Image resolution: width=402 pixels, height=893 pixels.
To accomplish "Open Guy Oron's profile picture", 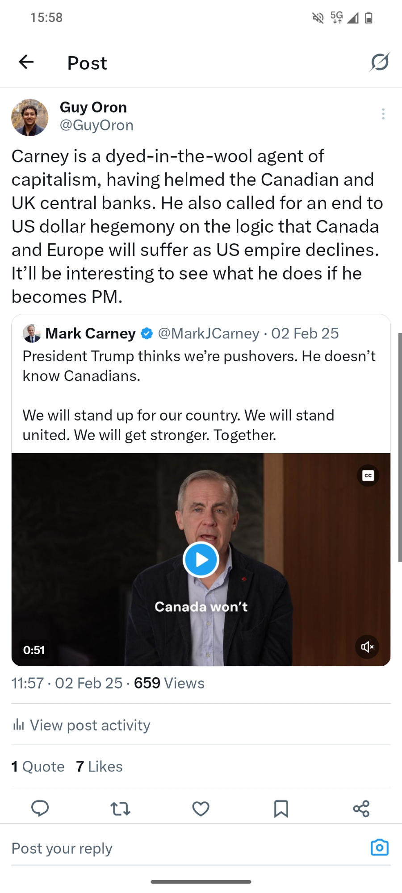I will click(x=29, y=117).
